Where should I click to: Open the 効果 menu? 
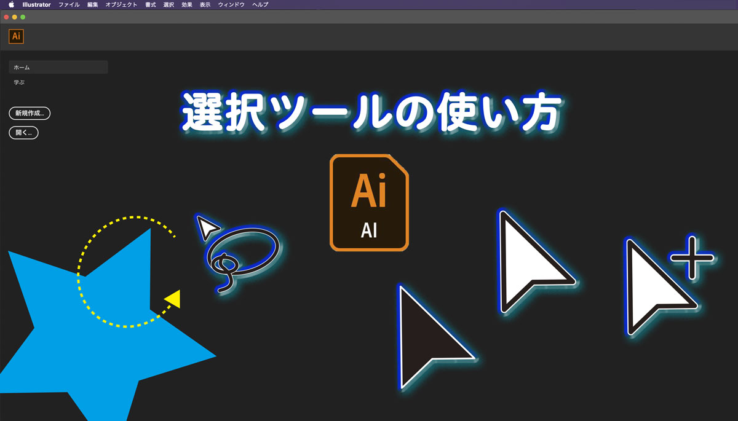click(186, 4)
